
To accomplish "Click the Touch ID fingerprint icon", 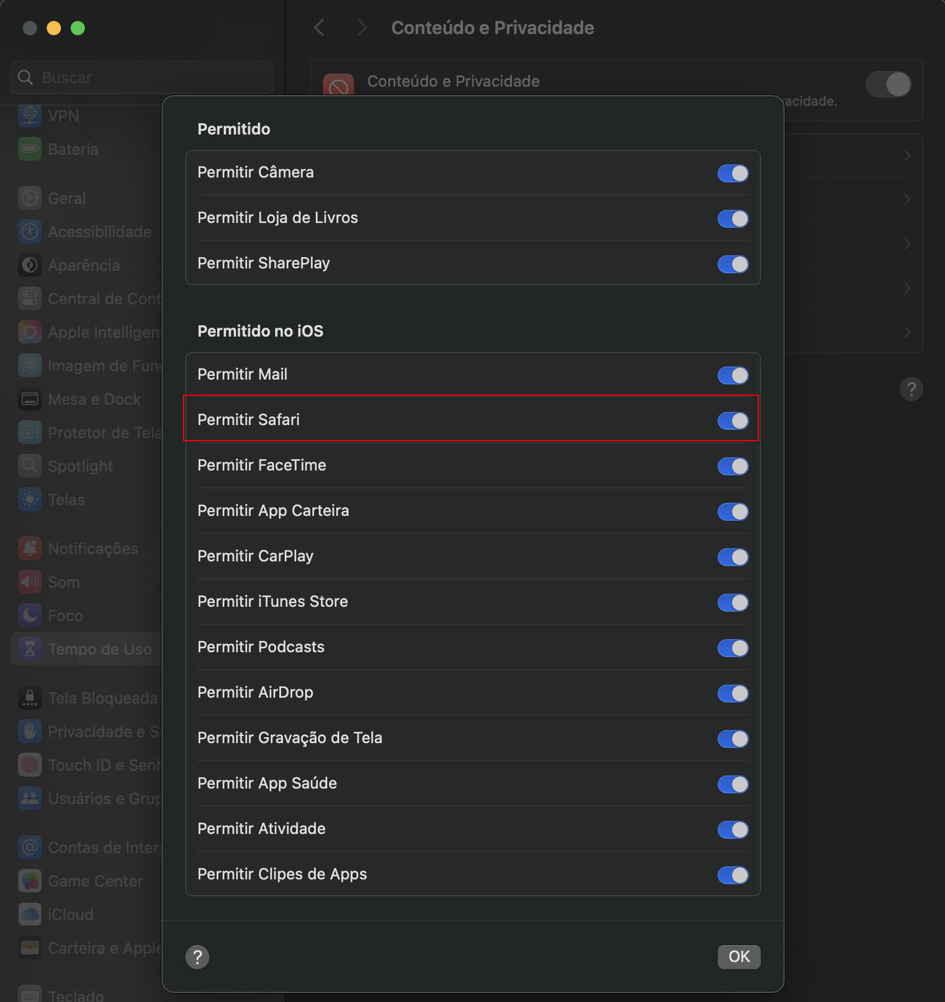I will 30,765.
